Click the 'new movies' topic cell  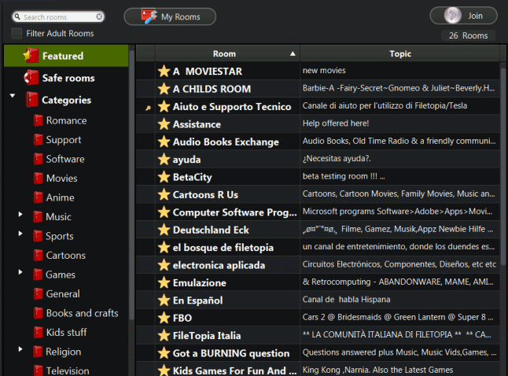[x=399, y=71]
